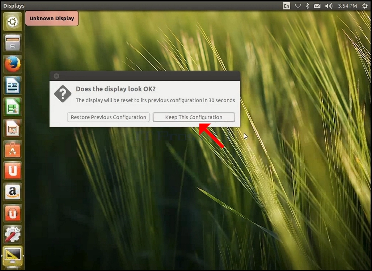Open the En keyboard layout indicator

tap(287, 6)
